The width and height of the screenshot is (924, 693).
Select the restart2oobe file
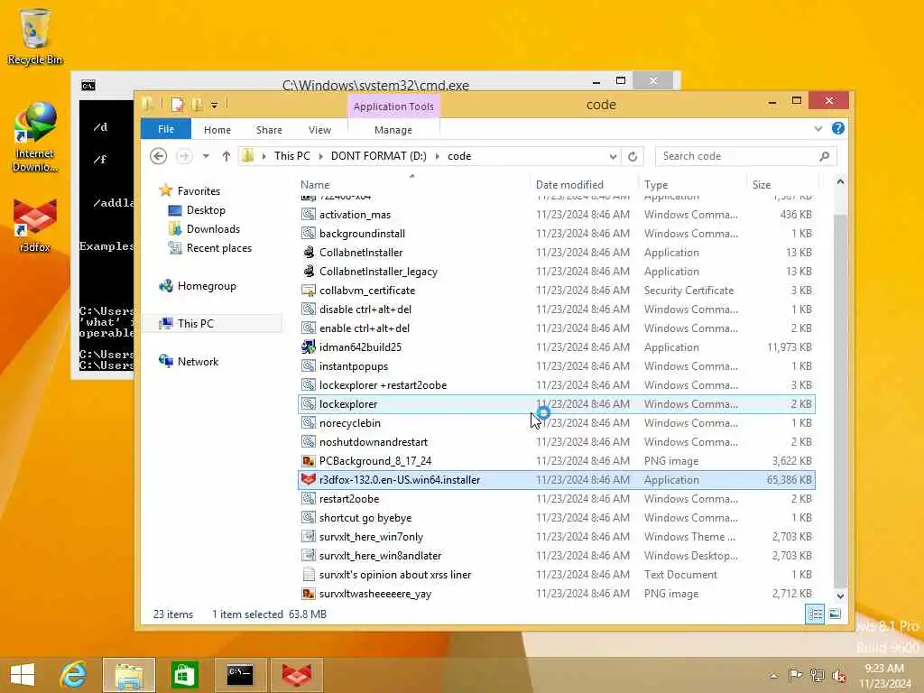349,498
